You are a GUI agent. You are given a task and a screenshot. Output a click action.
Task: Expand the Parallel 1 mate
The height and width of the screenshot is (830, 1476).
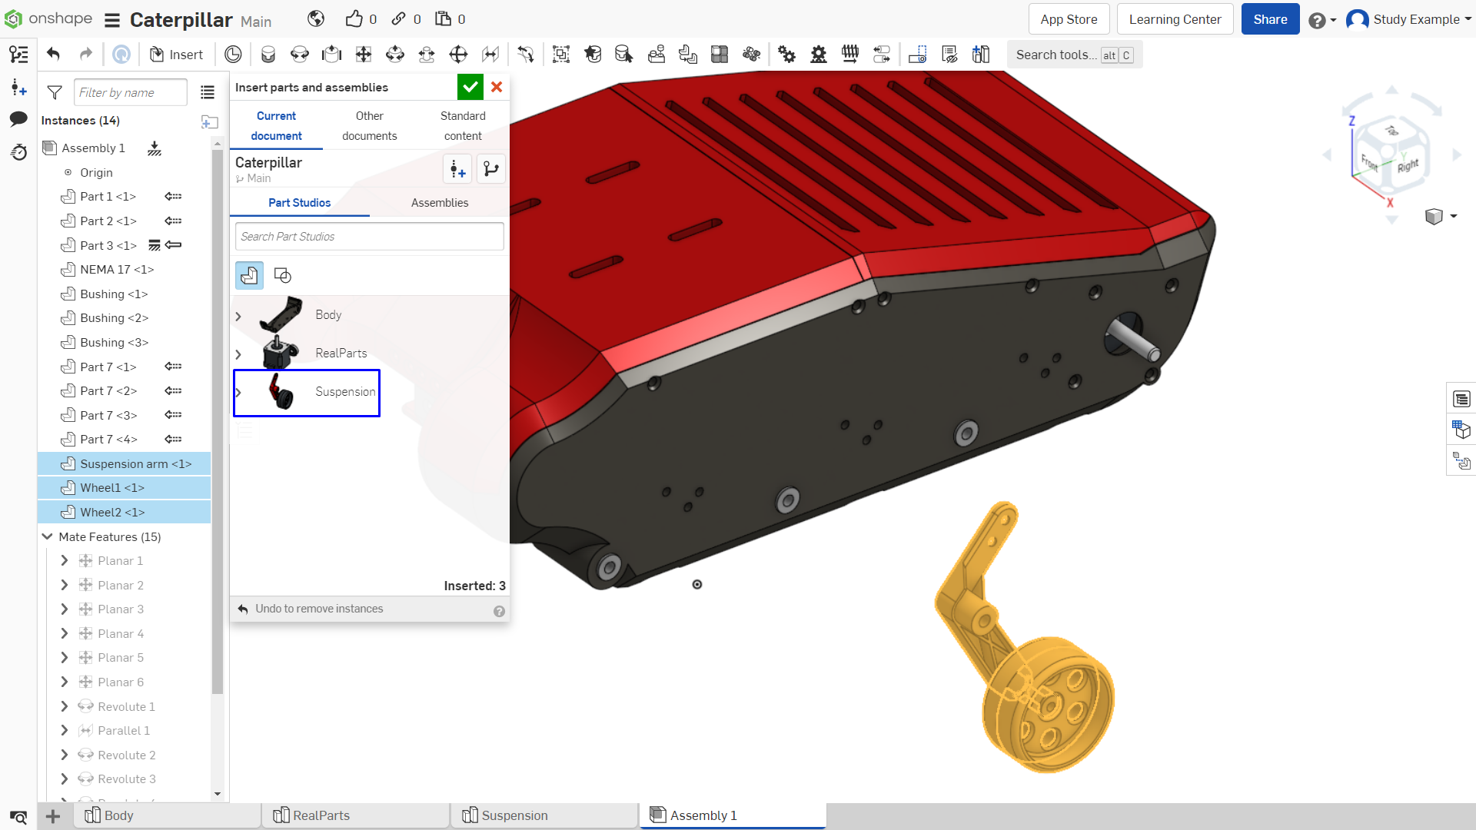tap(65, 730)
